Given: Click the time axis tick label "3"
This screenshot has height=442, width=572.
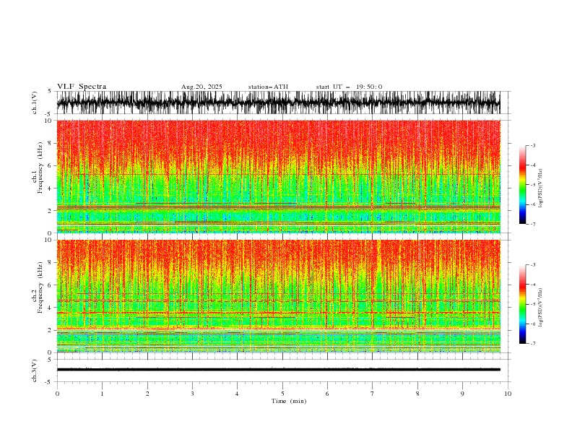Looking at the screenshot, I should pyautogui.click(x=192, y=394).
